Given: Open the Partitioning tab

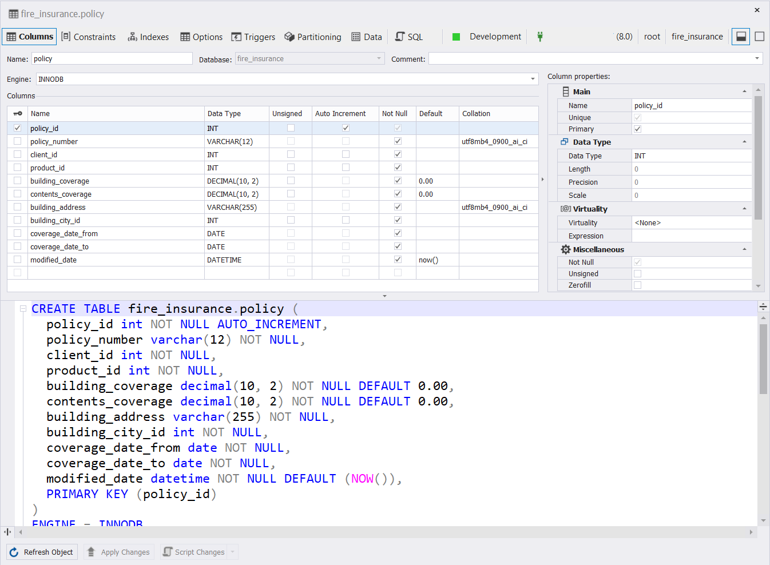Looking at the screenshot, I should tap(313, 37).
